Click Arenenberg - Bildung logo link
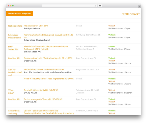The width and height of the screenshot is (147, 124). pos(14,112)
